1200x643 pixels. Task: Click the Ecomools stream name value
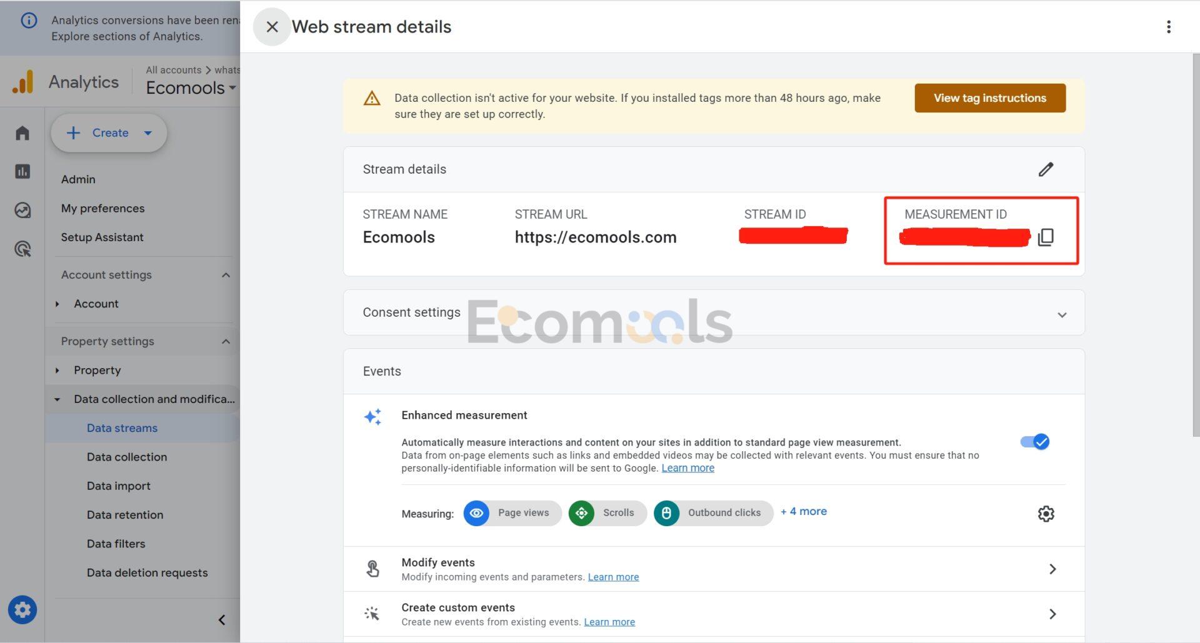399,237
